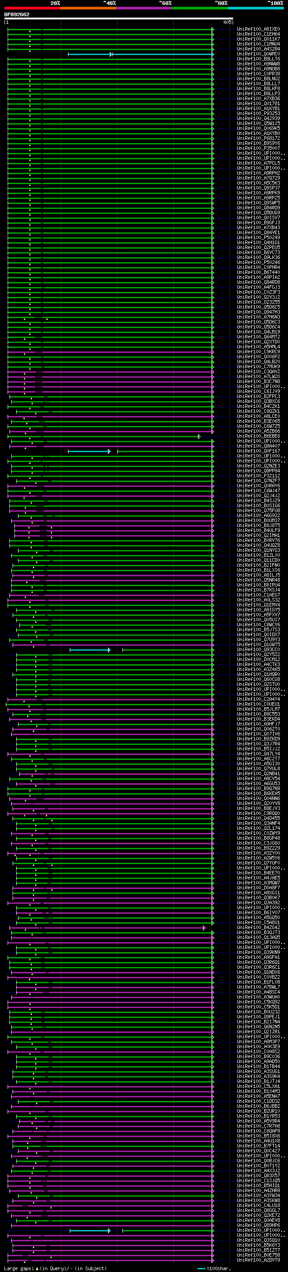Click the cyan alignment segment in Q93CC0 row
288x1272 pixels.
(90, 650)
